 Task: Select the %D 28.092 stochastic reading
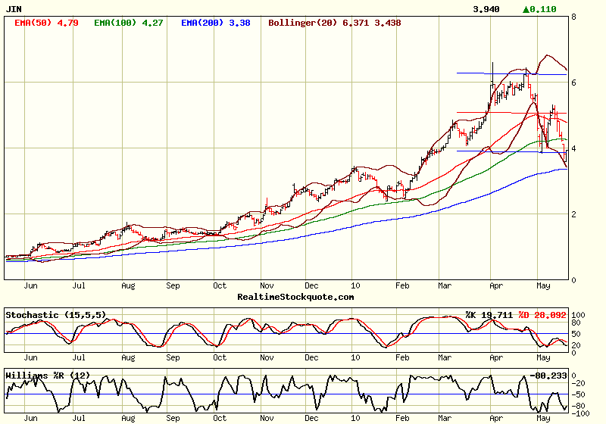click(541, 314)
